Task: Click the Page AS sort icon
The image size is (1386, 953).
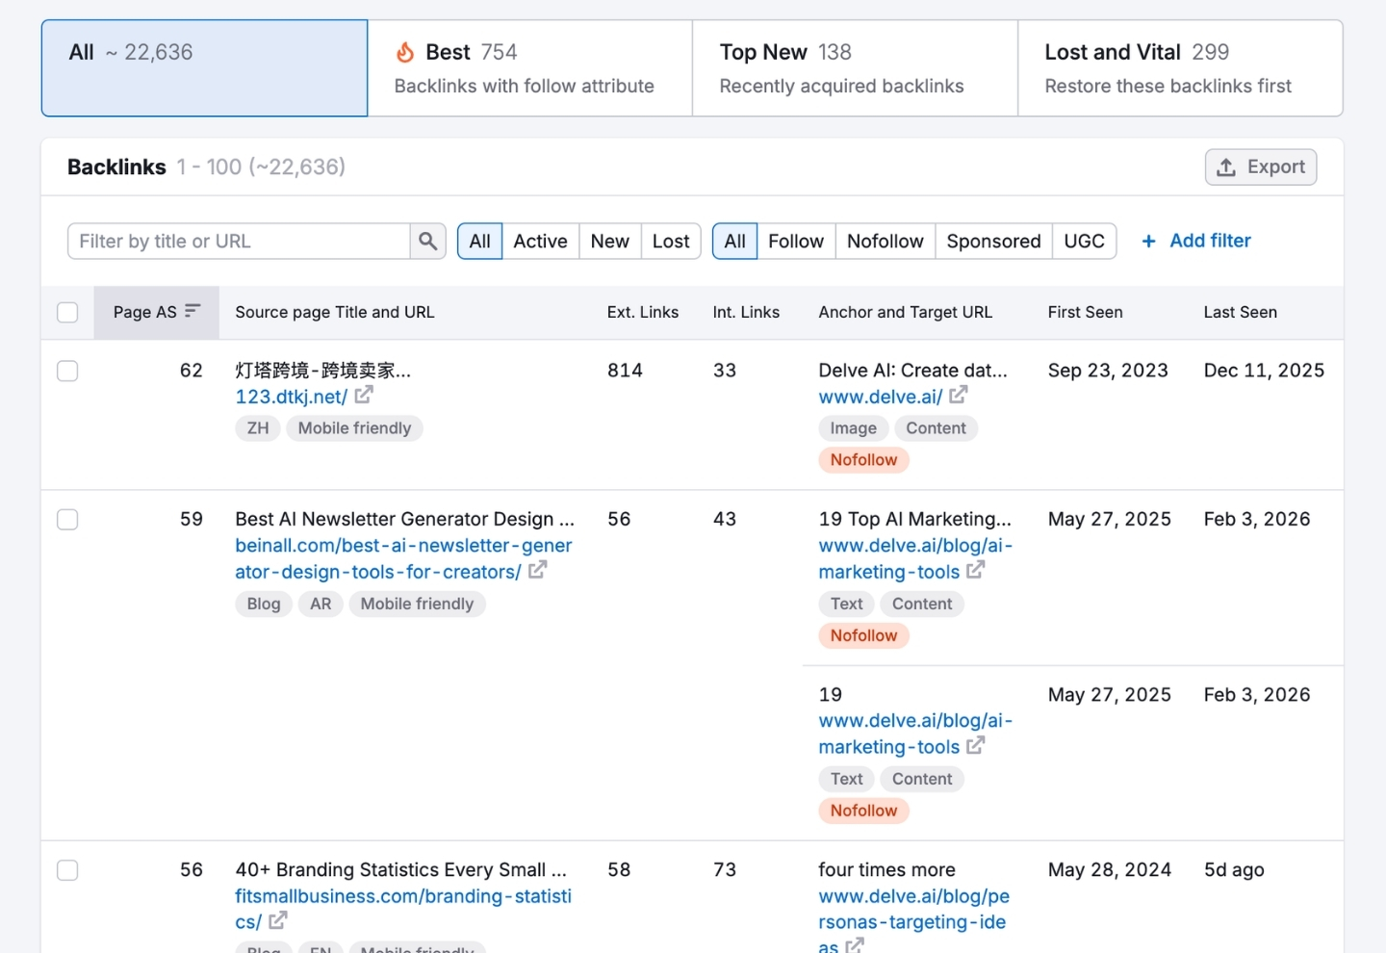Action: click(x=192, y=311)
